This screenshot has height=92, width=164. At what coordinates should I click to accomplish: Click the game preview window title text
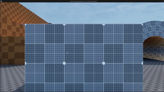(x=84, y=1)
